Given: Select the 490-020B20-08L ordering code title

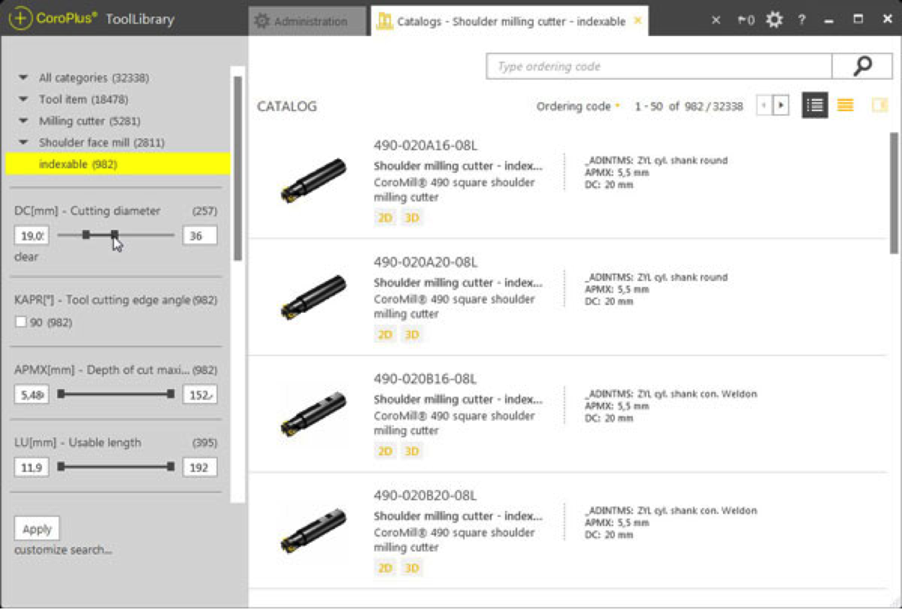Looking at the screenshot, I should tap(426, 496).
